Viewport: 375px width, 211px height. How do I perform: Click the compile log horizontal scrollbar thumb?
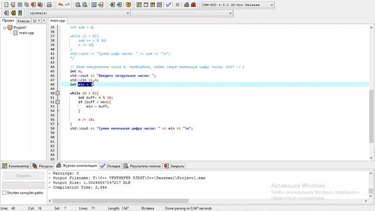pyautogui.click(x=120, y=200)
